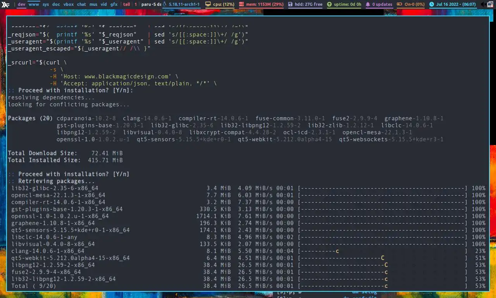
Task: Click the Total ( 9/20) summary label
Action: pos(34,286)
